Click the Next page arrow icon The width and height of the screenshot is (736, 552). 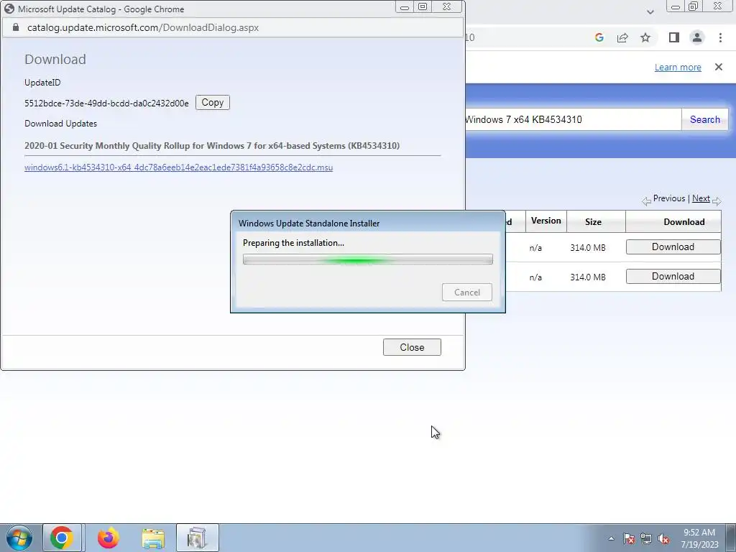[x=717, y=201]
